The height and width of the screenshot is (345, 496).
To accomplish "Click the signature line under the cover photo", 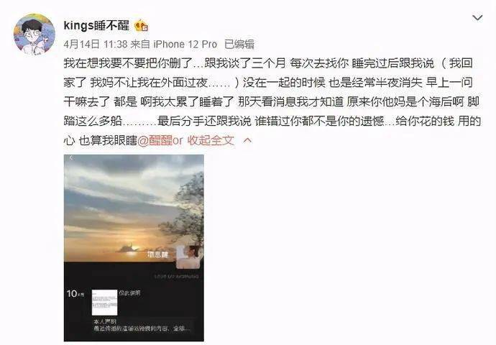I will pos(176,277).
